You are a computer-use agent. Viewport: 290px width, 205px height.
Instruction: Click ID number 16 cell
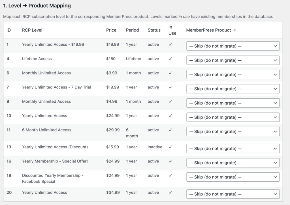pos(9,161)
